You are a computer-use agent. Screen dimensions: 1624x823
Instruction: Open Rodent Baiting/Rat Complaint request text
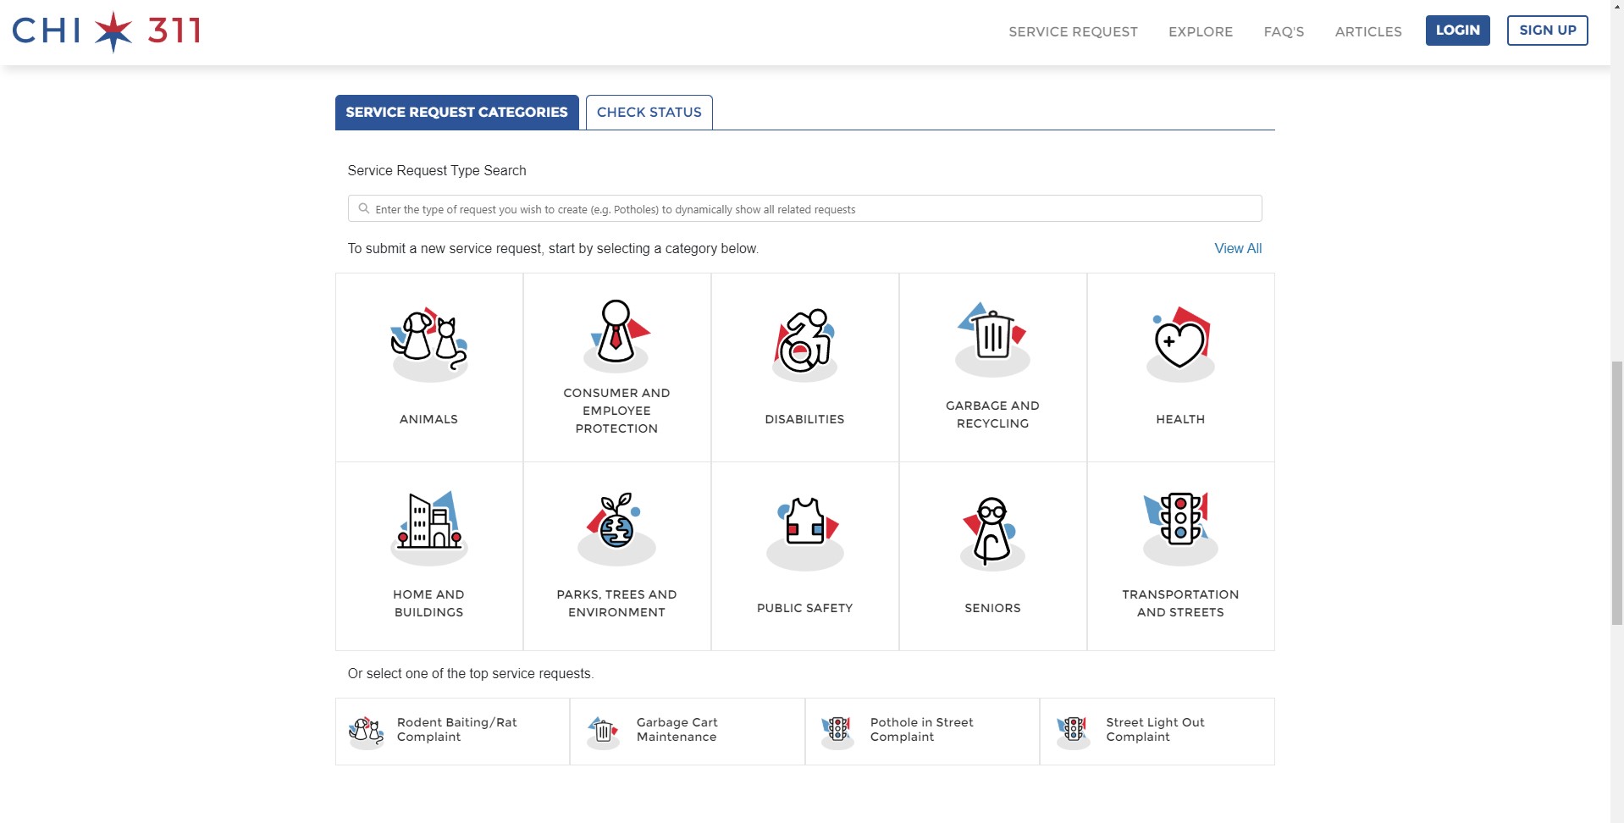pos(457,729)
